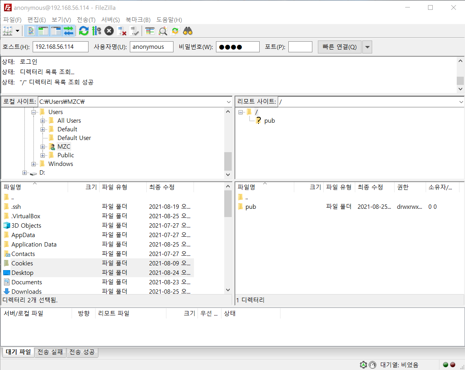
Task: Open quick connect history dropdown arrow
Action: click(x=367, y=47)
